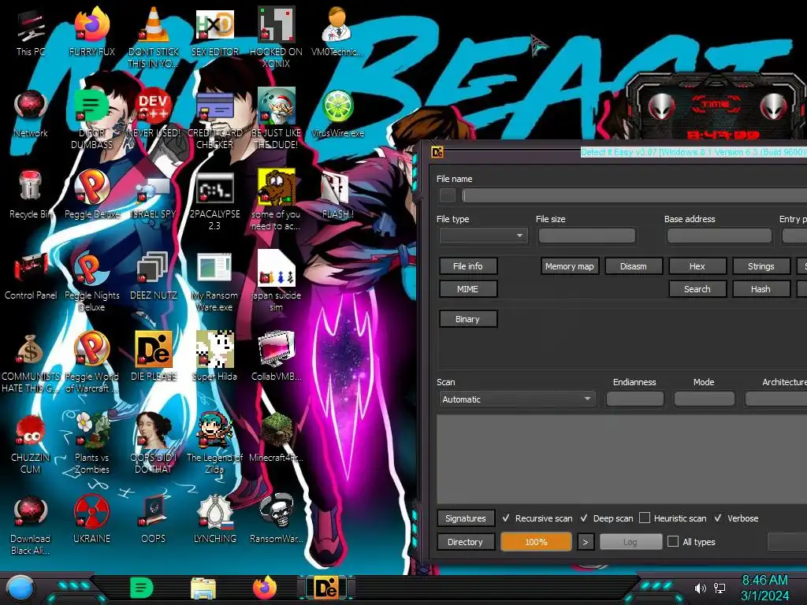Click the File info button
The image size is (807, 605).
468,266
